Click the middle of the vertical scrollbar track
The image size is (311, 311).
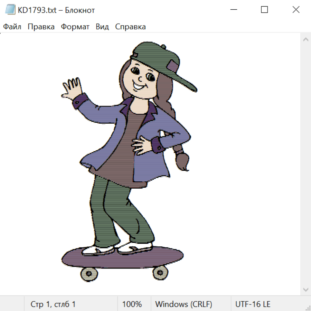[x=305, y=164]
